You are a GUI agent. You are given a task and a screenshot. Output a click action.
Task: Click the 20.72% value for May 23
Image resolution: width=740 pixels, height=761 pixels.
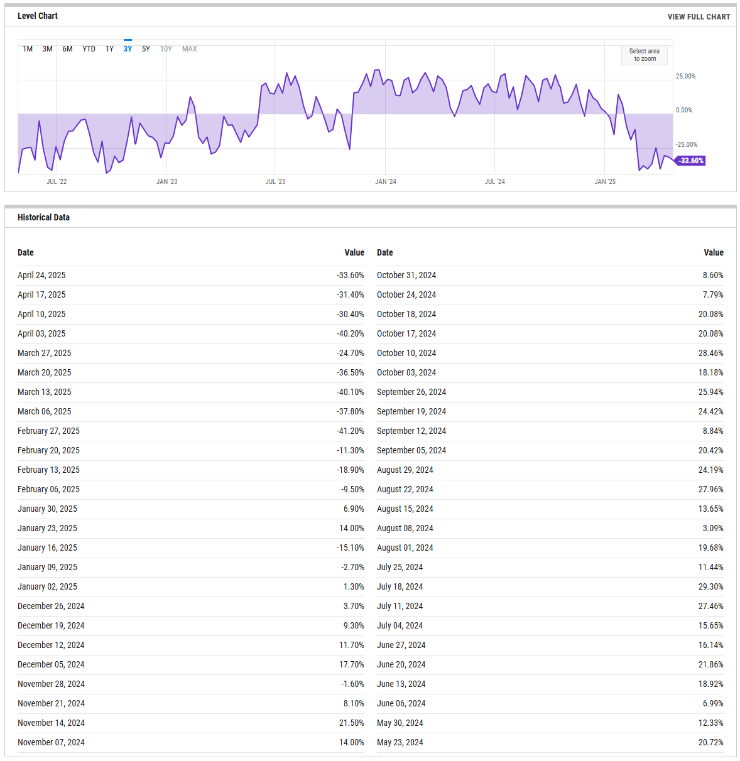[x=711, y=742]
